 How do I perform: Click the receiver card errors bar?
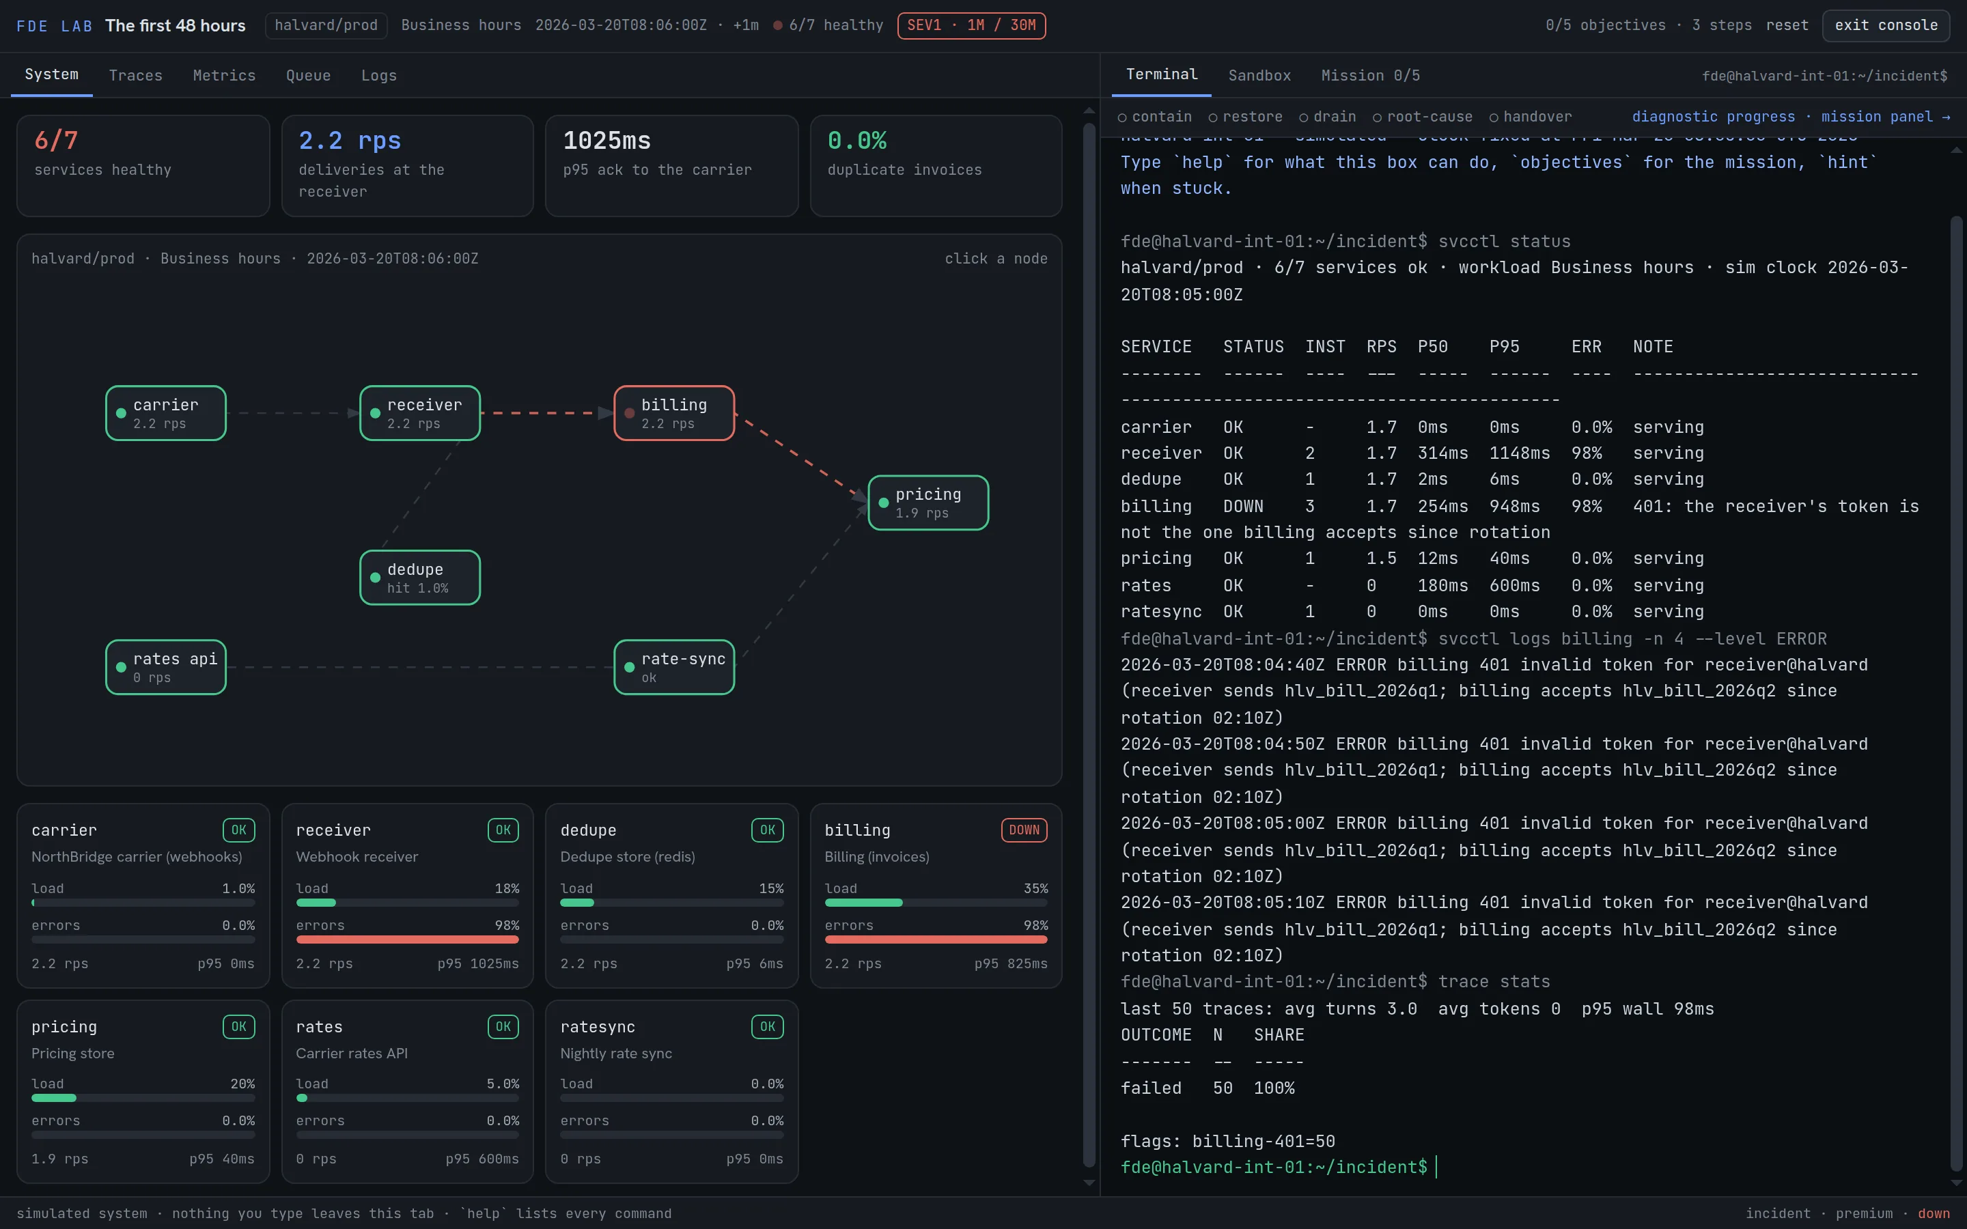[x=407, y=940]
